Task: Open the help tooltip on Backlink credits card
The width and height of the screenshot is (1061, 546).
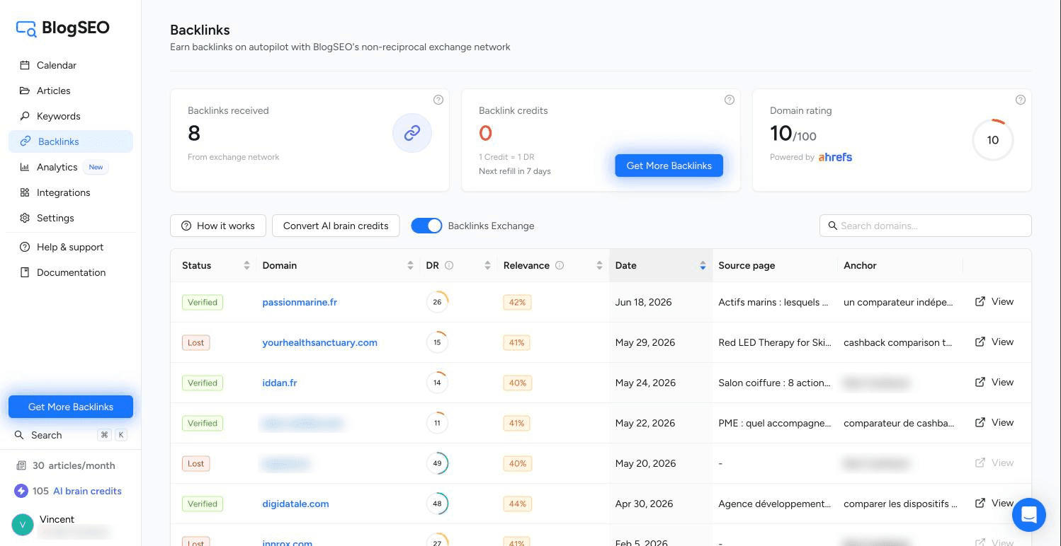Action: click(x=730, y=100)
